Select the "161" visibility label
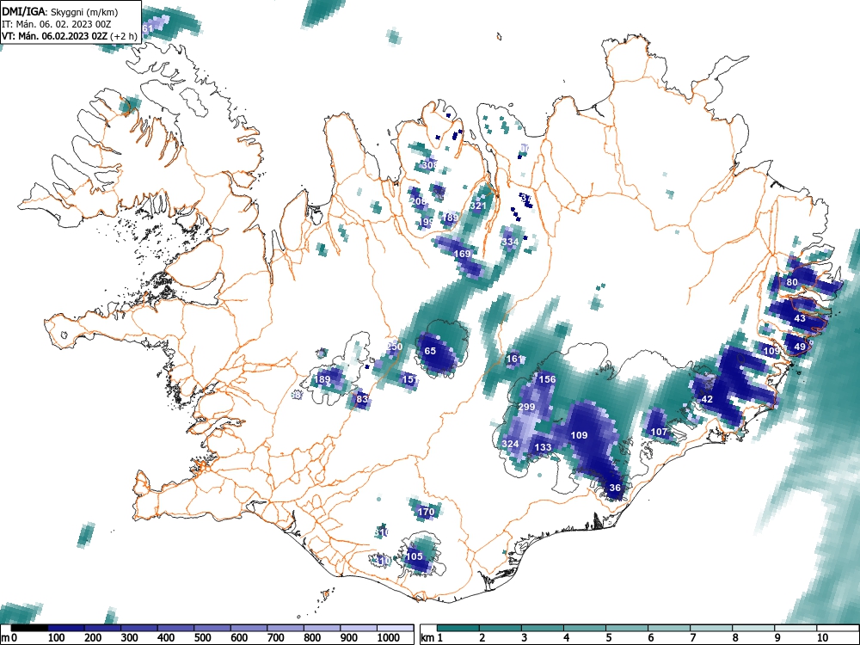The width and height of the screenshot is (860, 645). point(514,359)
